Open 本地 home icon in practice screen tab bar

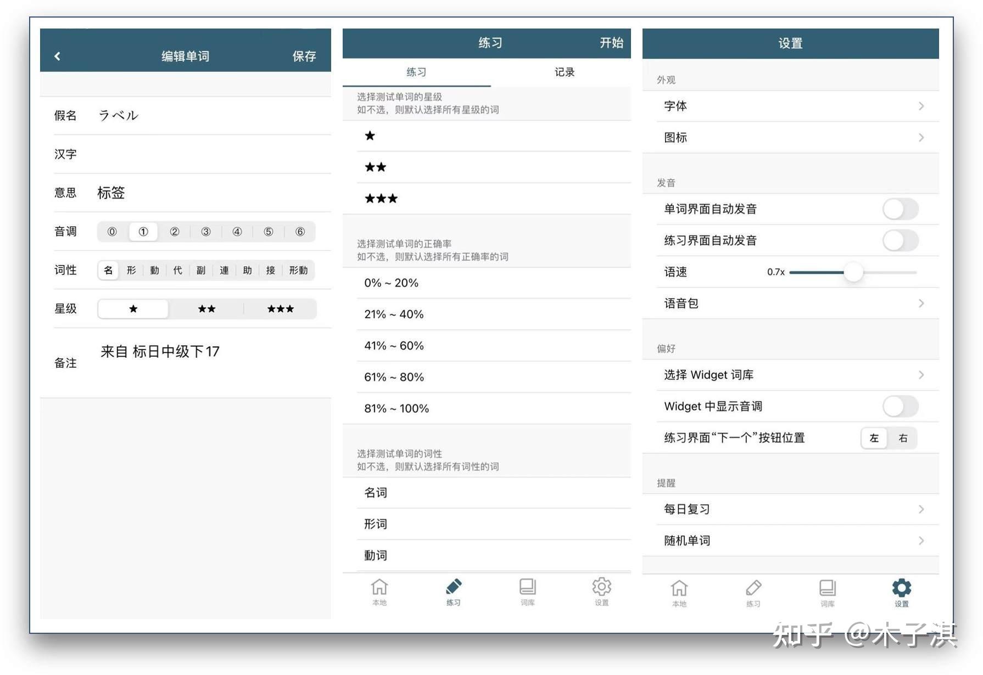point(379,592)
